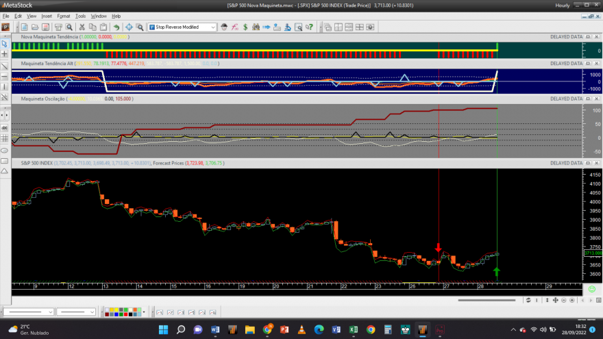Select chart template button number 1
Image resolution: width=603 pixels, height=339 pixels.
(160, 312)
